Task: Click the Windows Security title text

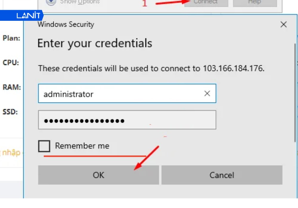Action: pyautogui.click(x=66, y=25)
